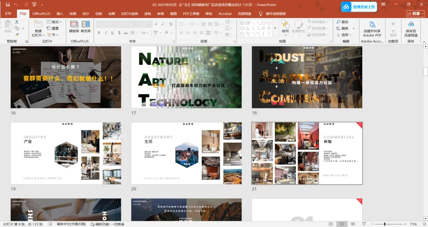Open the 模板库 template library
The image size is (428, 227).
point(74,27)
